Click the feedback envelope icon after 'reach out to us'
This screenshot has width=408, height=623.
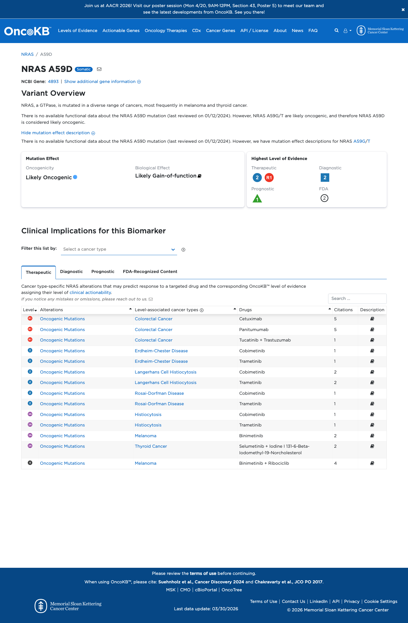coord(151,299)
